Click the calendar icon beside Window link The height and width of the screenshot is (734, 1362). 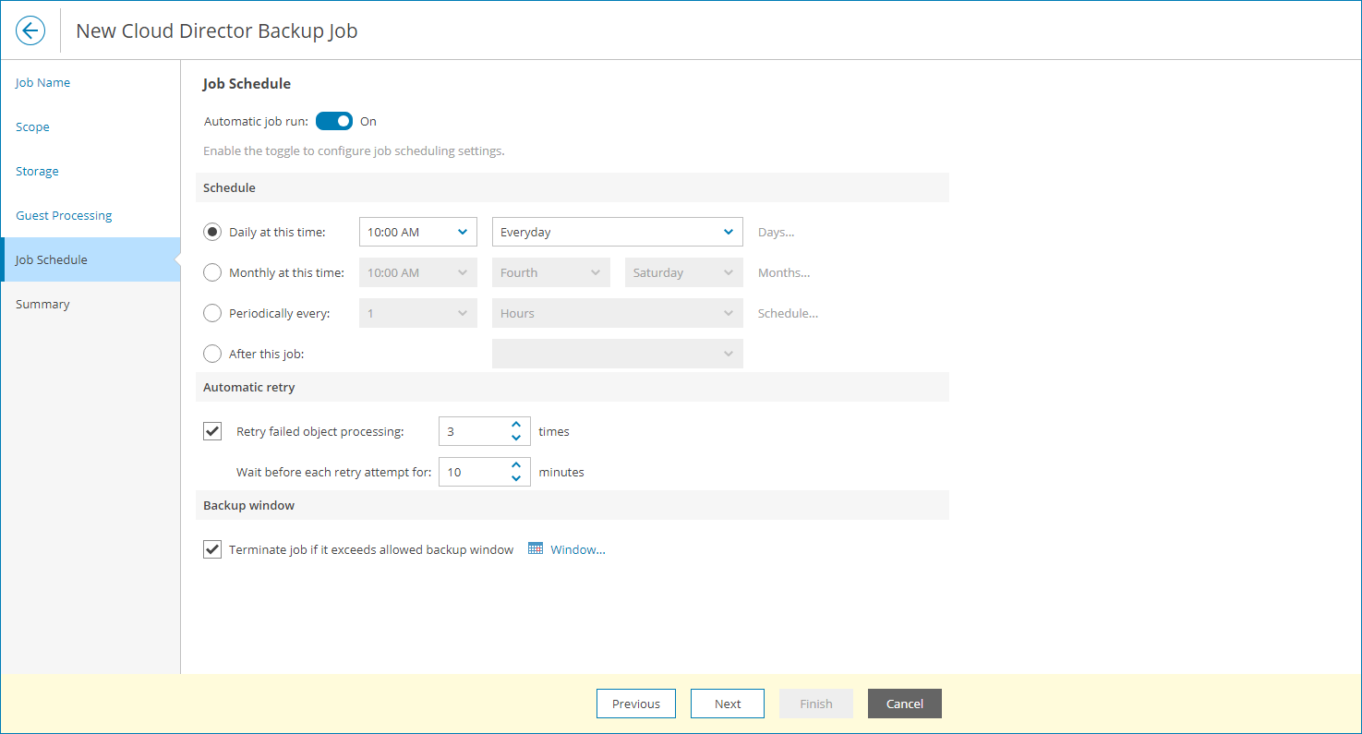click(x=536, y=548)
